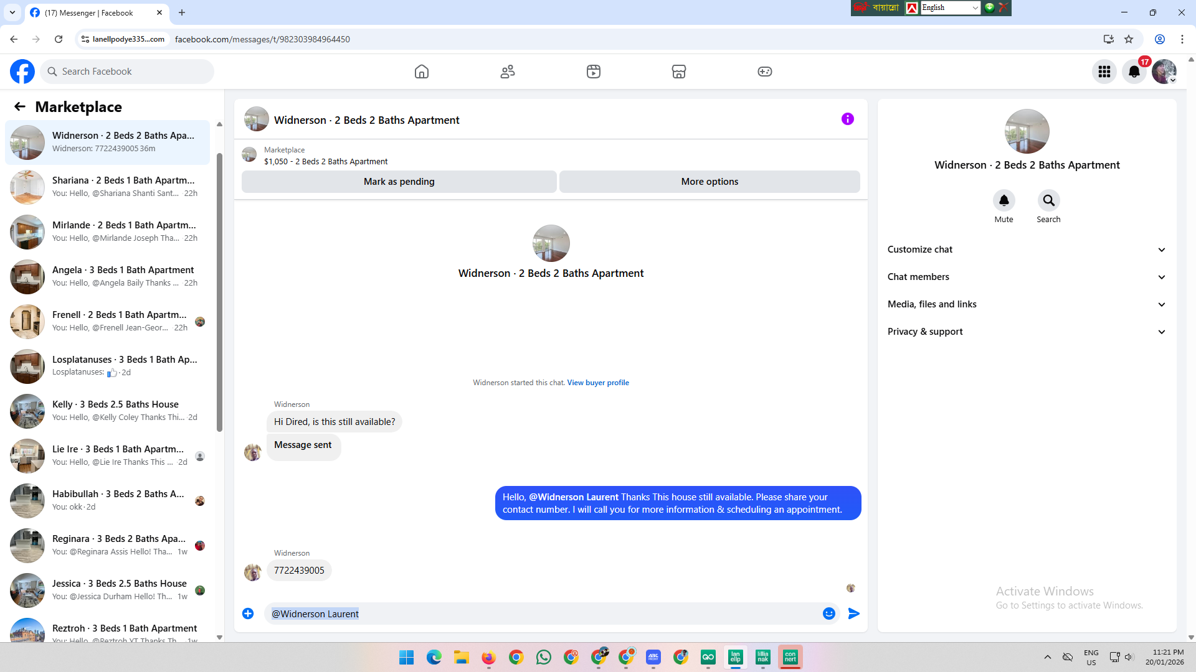Click the More options button
Viewport: 1196px width, 672px height.
pyautogui.click(x=710, y=182)
